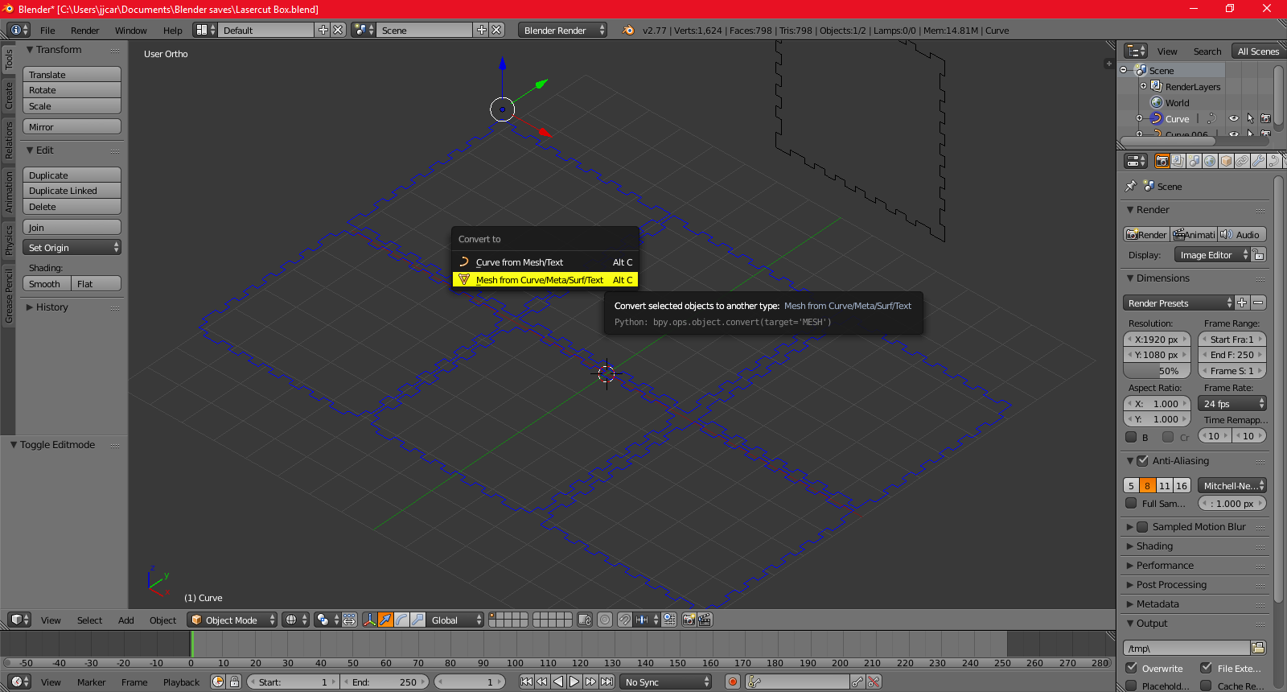
Task: Open the Set Origin dropdown
Action: pos(72,247)
